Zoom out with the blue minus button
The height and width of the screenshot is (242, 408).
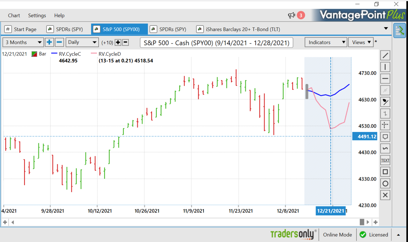59,42
